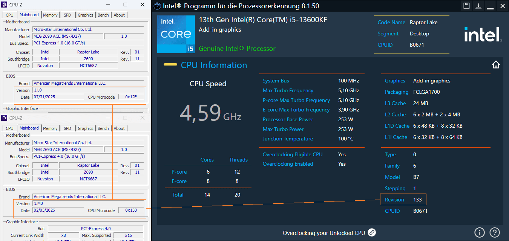Image resolution: width=509 pixels, height=241 pixels.
Task: Click the E-core Max Turbo Frequency value 3,90 GHz
Action: pyautogui.click(x=349, y=110)
